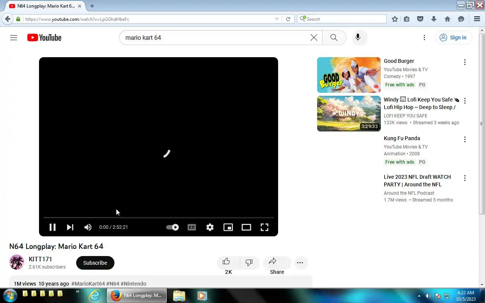Expand the taskbar quick launch chevron
485x303 pixels.
[78, 292]
